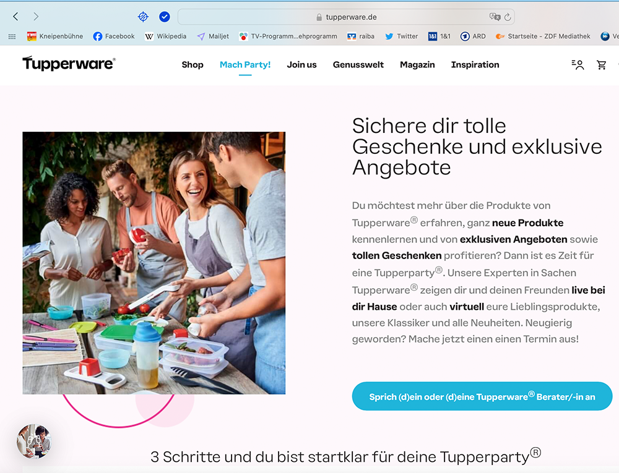The height and width of the screenshot is (473, 619).
Task: Click the Tupperware logo
Action: coord(69,64)
